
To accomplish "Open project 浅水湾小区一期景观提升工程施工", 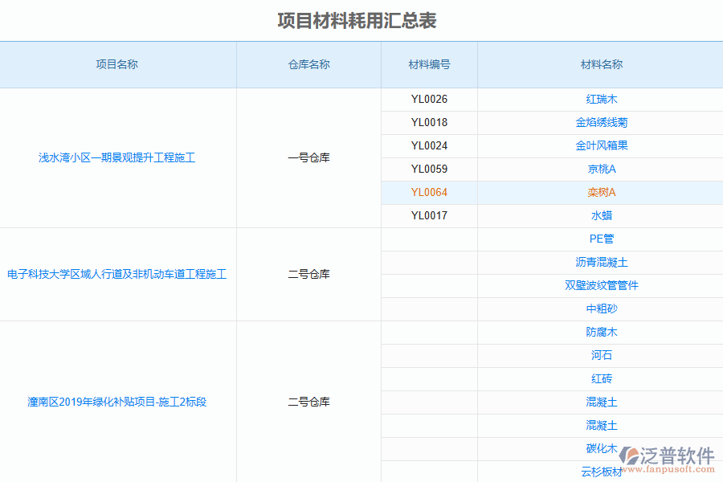I will [117, 157].
